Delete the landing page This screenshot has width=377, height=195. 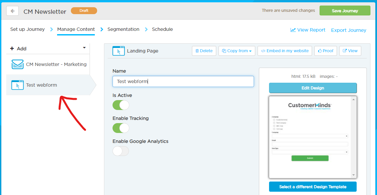point(204,51)
